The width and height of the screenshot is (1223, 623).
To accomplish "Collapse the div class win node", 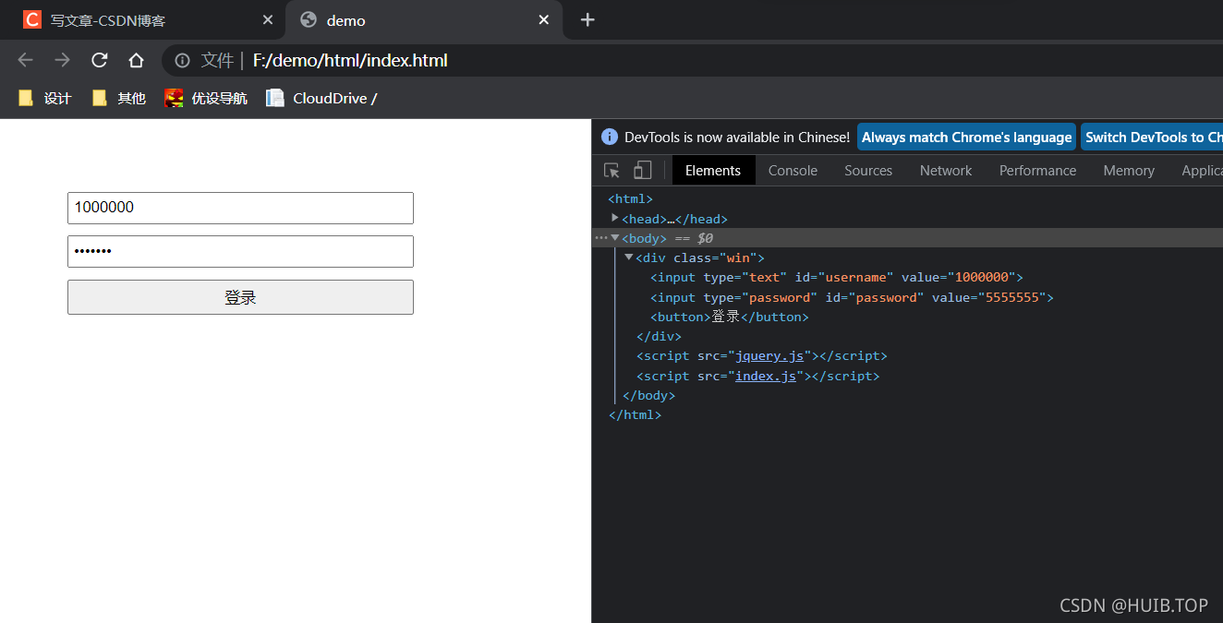I will [629, 258].
